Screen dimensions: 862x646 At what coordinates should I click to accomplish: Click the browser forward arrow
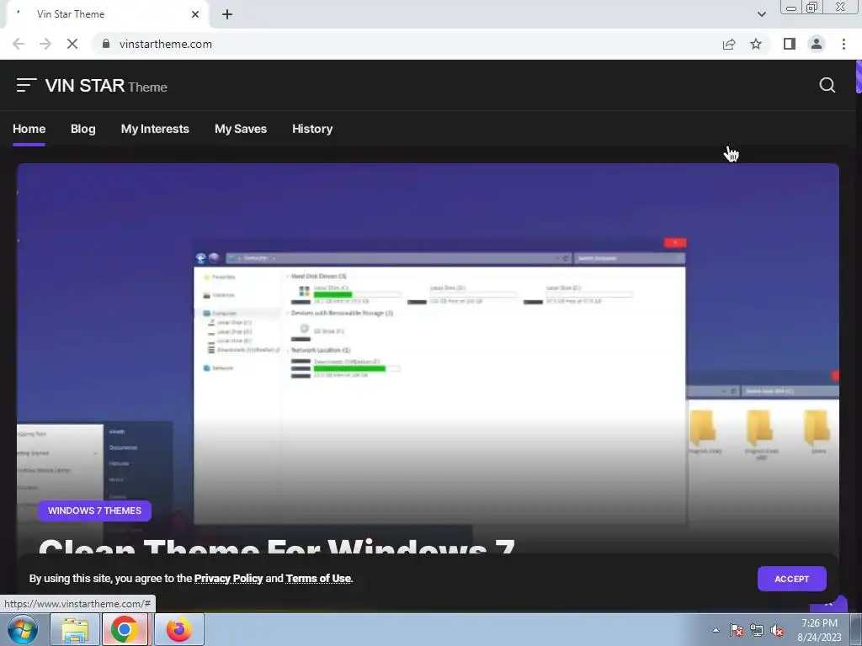[45, 44]
